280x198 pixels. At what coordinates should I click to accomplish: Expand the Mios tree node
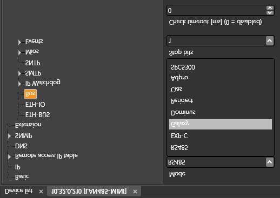tap(19, 52)
